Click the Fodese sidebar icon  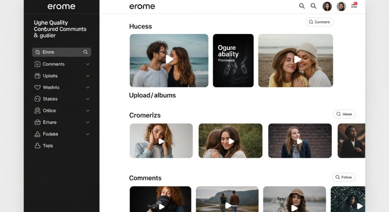click(37, 134)
